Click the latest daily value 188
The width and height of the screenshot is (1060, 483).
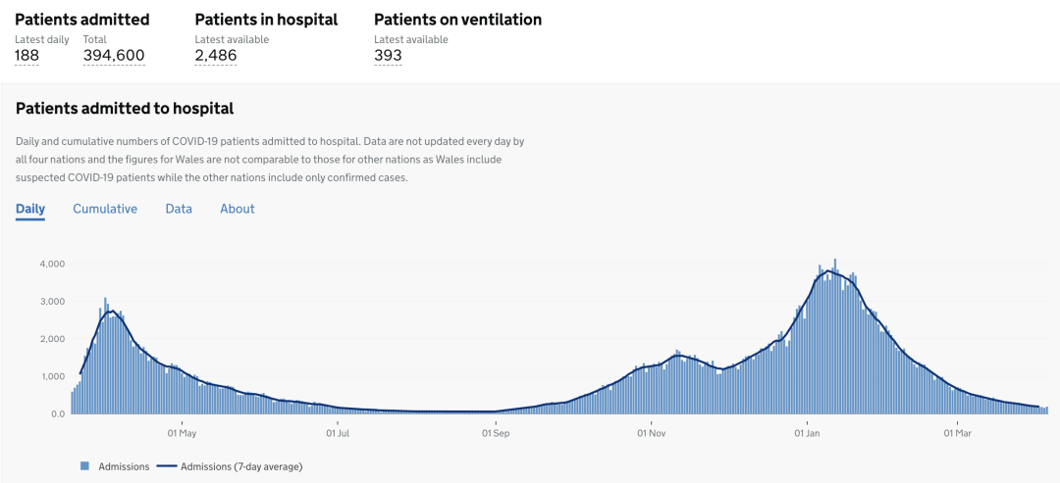pyautogui.click(x=27, y=55)
